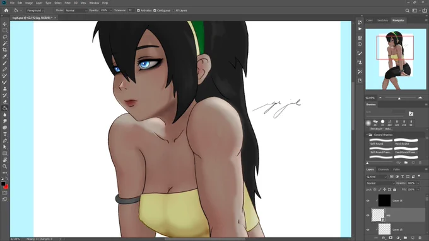Image resolution: width=429 pixels, height=241 pixels.
Task: Click the add layer style fx icon
Action: 384,238
